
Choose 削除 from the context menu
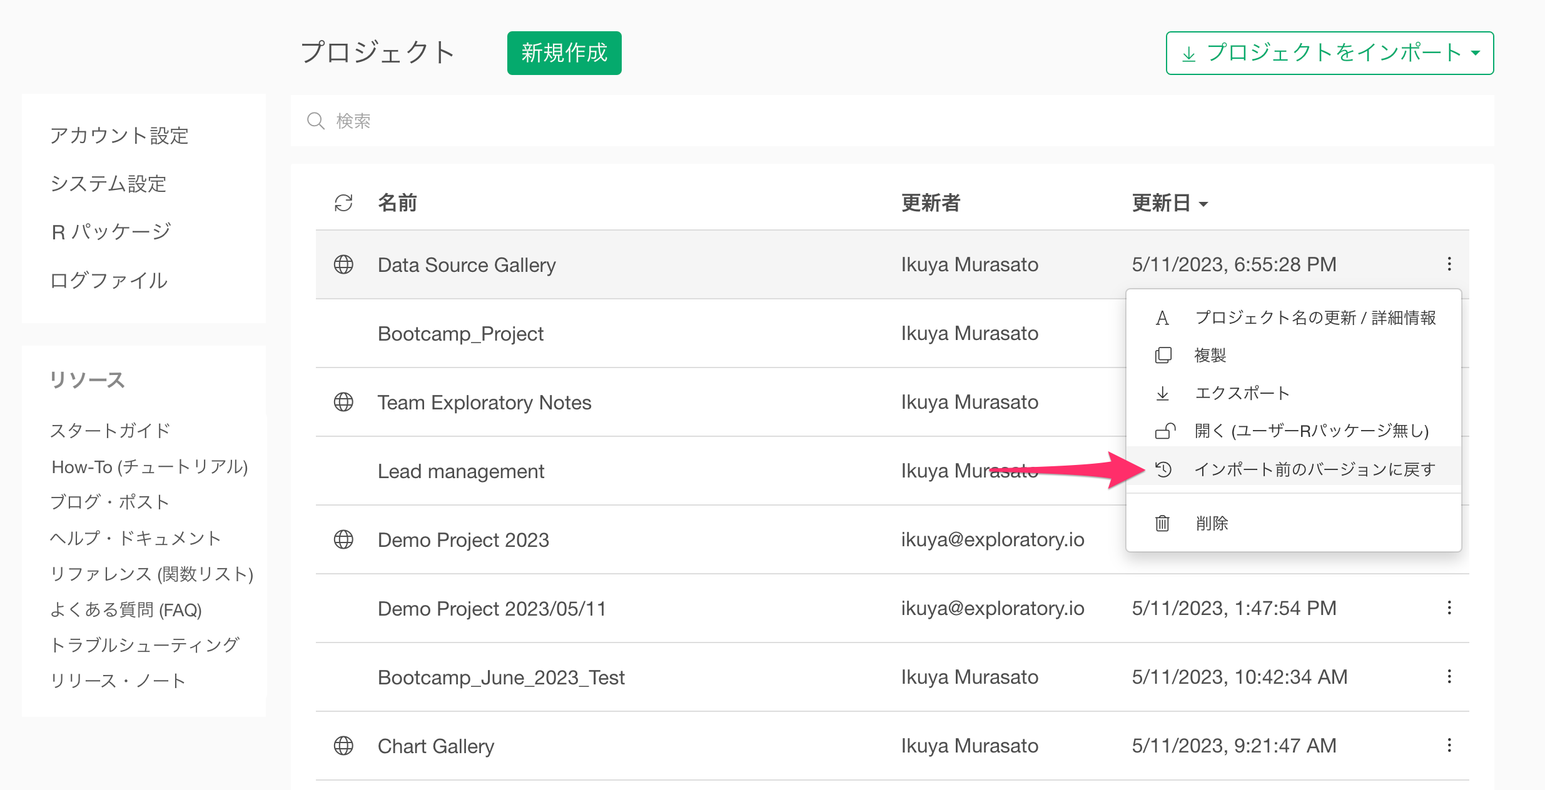tap(1212, 523)
